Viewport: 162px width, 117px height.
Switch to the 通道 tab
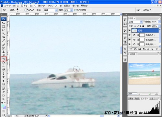pyautogui.click(x=131, y=98)
